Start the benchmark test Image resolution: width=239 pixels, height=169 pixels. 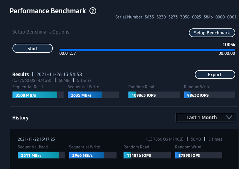click(33, 48)
